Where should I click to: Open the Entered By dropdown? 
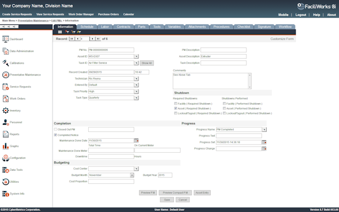(x=136, y=85)
